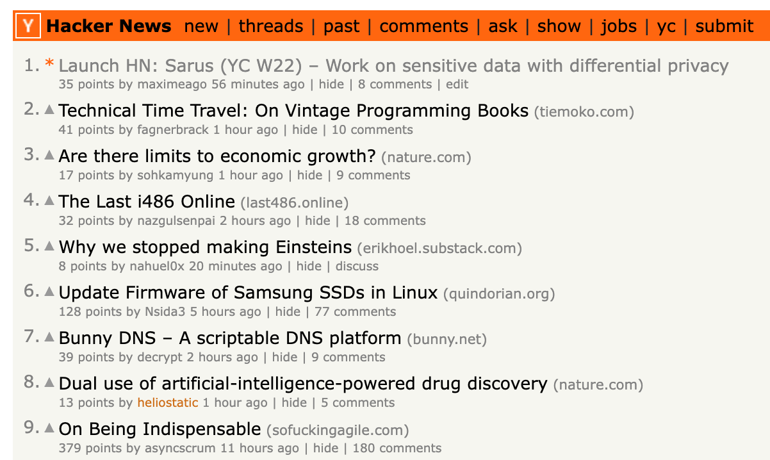The height and width of the screenshot is (460, 770).
Task: Upvote 'Are there limits to economic growth?'
Action: (x=49, y=155)
